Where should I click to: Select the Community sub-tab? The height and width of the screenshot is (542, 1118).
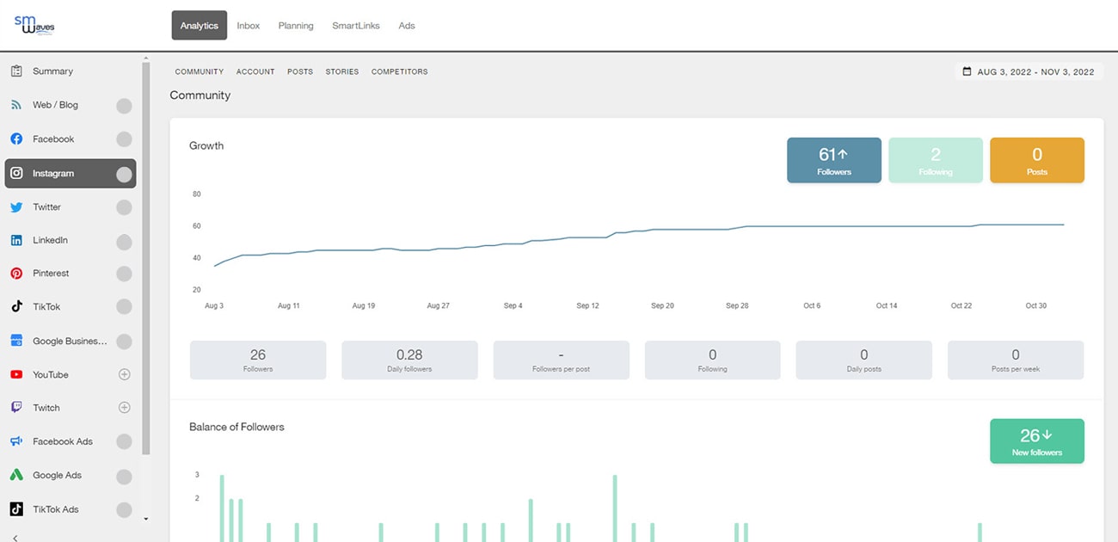200,71
